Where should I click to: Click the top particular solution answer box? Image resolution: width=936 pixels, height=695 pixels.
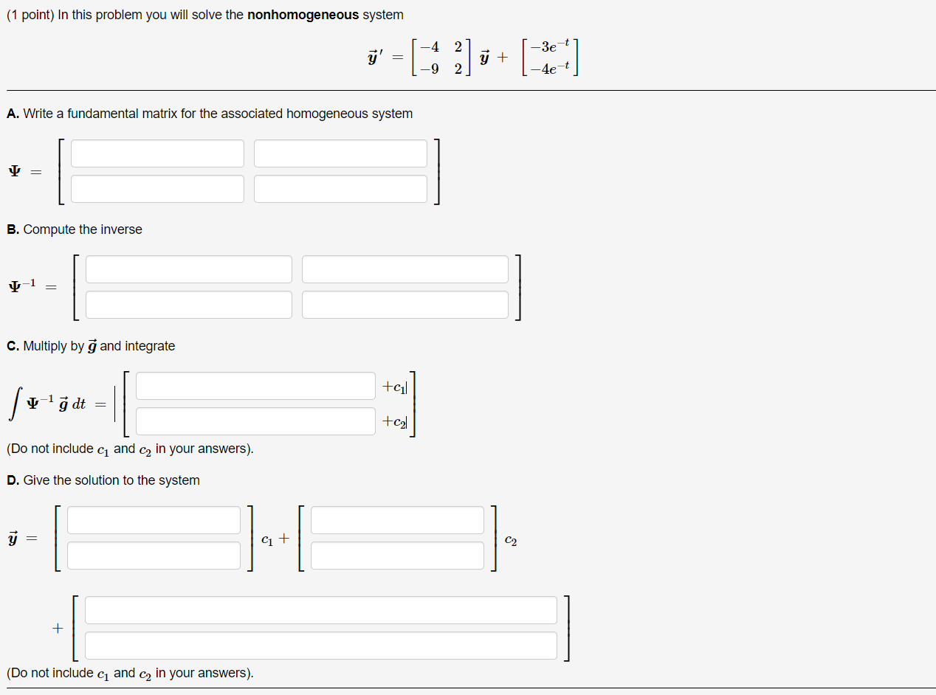321,609
